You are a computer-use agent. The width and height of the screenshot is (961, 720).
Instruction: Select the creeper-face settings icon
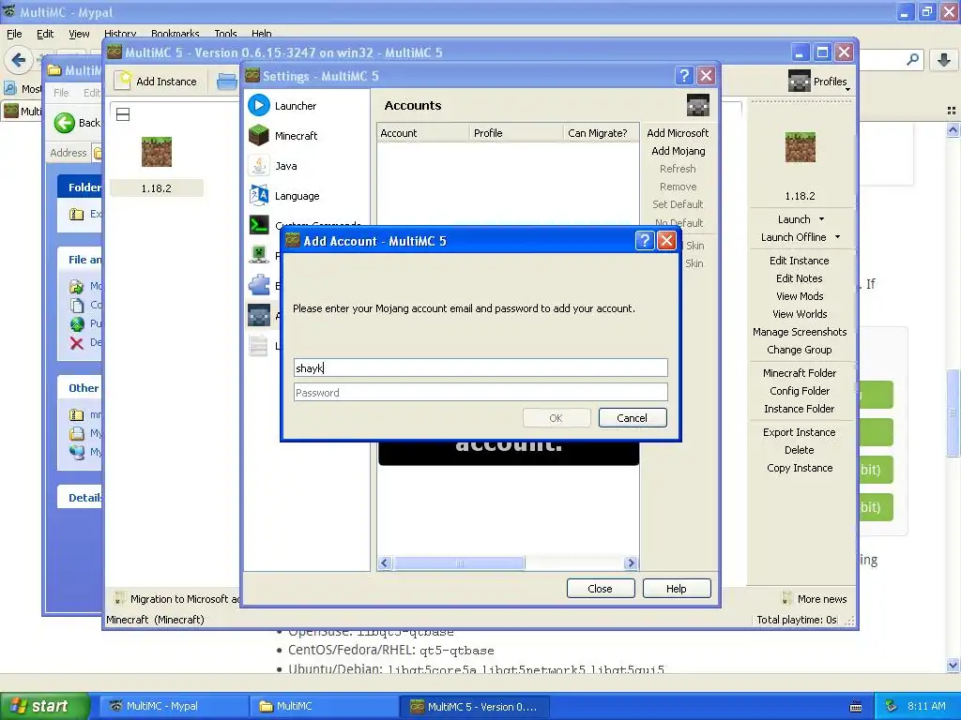click(259, 254)
